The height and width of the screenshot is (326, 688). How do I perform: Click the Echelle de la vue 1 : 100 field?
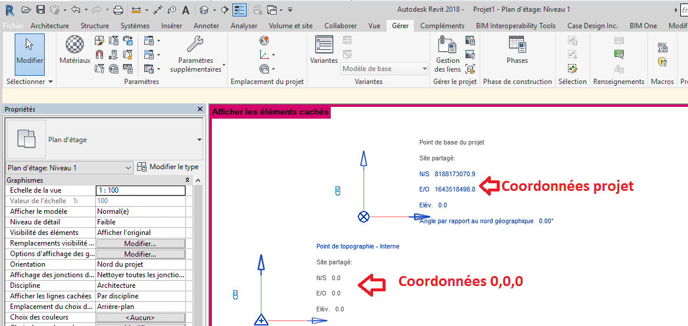tap(141, 190)
